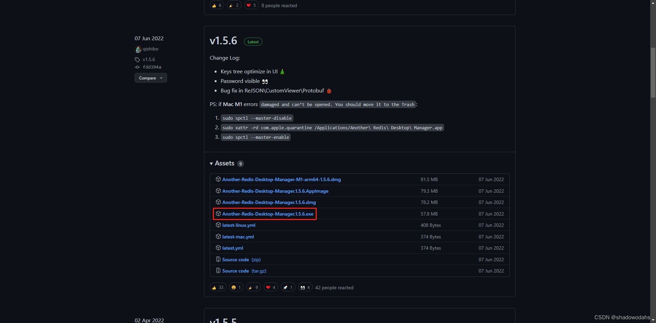Click "42 people reacted" text
This screenshot has height=323, width=656.
point(334,288)
